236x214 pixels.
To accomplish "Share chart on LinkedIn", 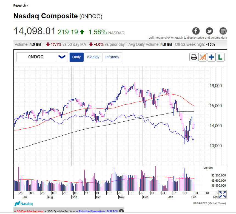I will [x=223, y=31].
